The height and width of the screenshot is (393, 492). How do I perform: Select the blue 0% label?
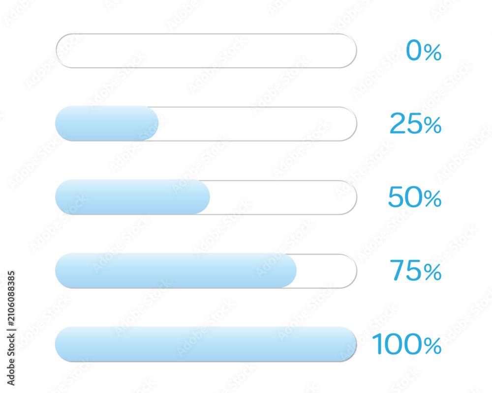pos(424,51)
